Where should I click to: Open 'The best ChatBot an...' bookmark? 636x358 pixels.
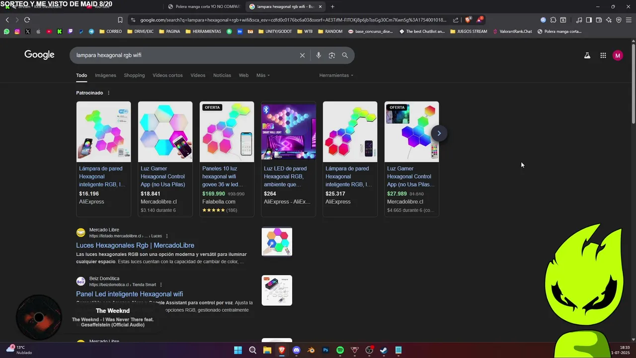tap(422, 31)
